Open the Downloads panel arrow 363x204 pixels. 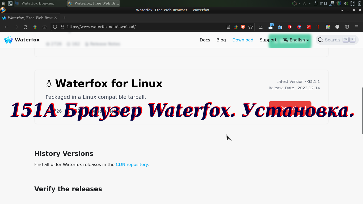tap(261, 27)
